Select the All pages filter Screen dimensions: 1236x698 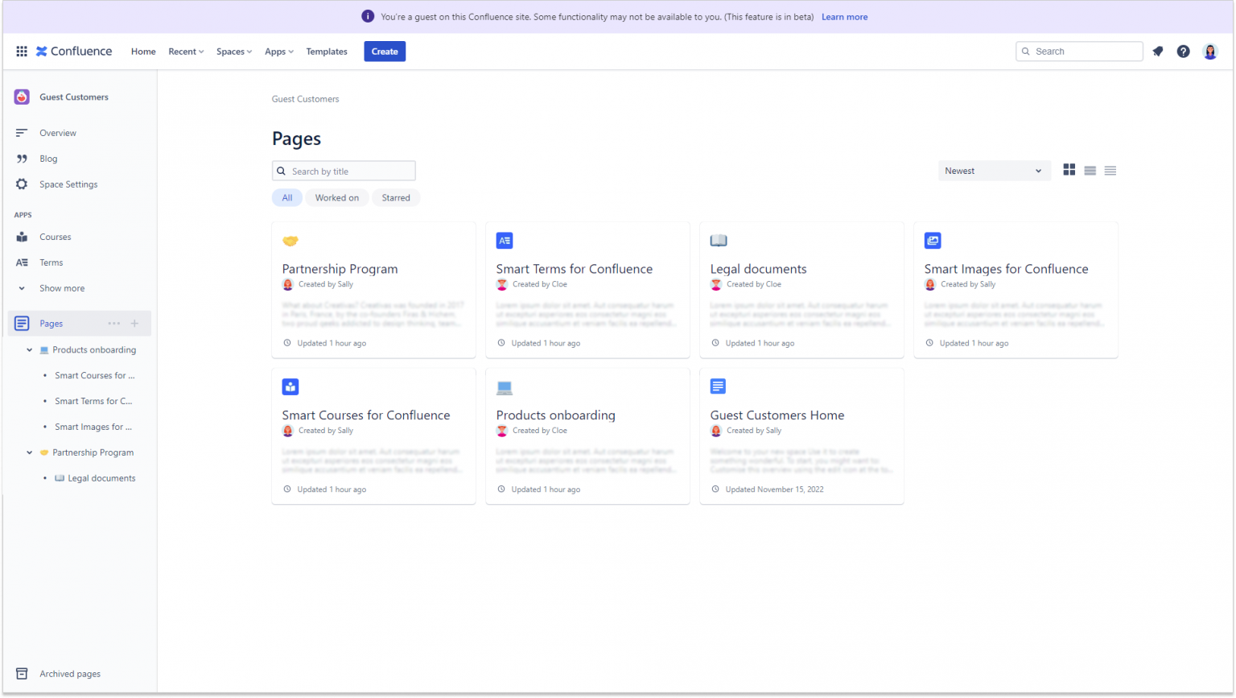[287, 197]
